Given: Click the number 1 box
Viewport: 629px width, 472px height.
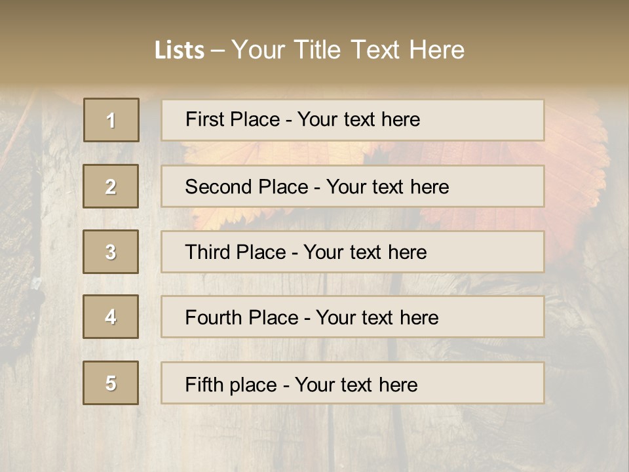Looking at the screenshot, I should tap(111, 120).
